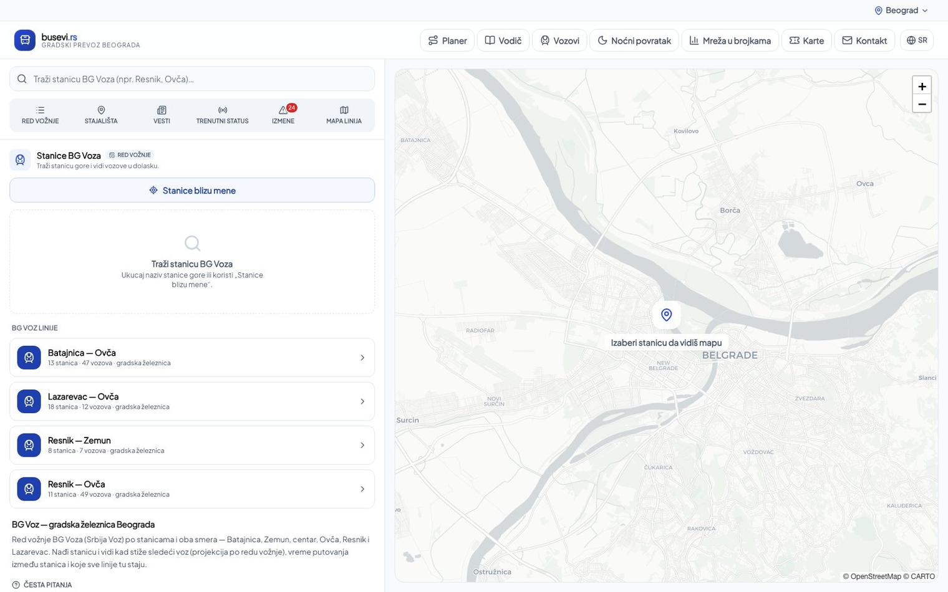The image size is (948, 592).
Task: Click the Traži stanicu BG Voza placeholder heading
Action: point(192,264)
